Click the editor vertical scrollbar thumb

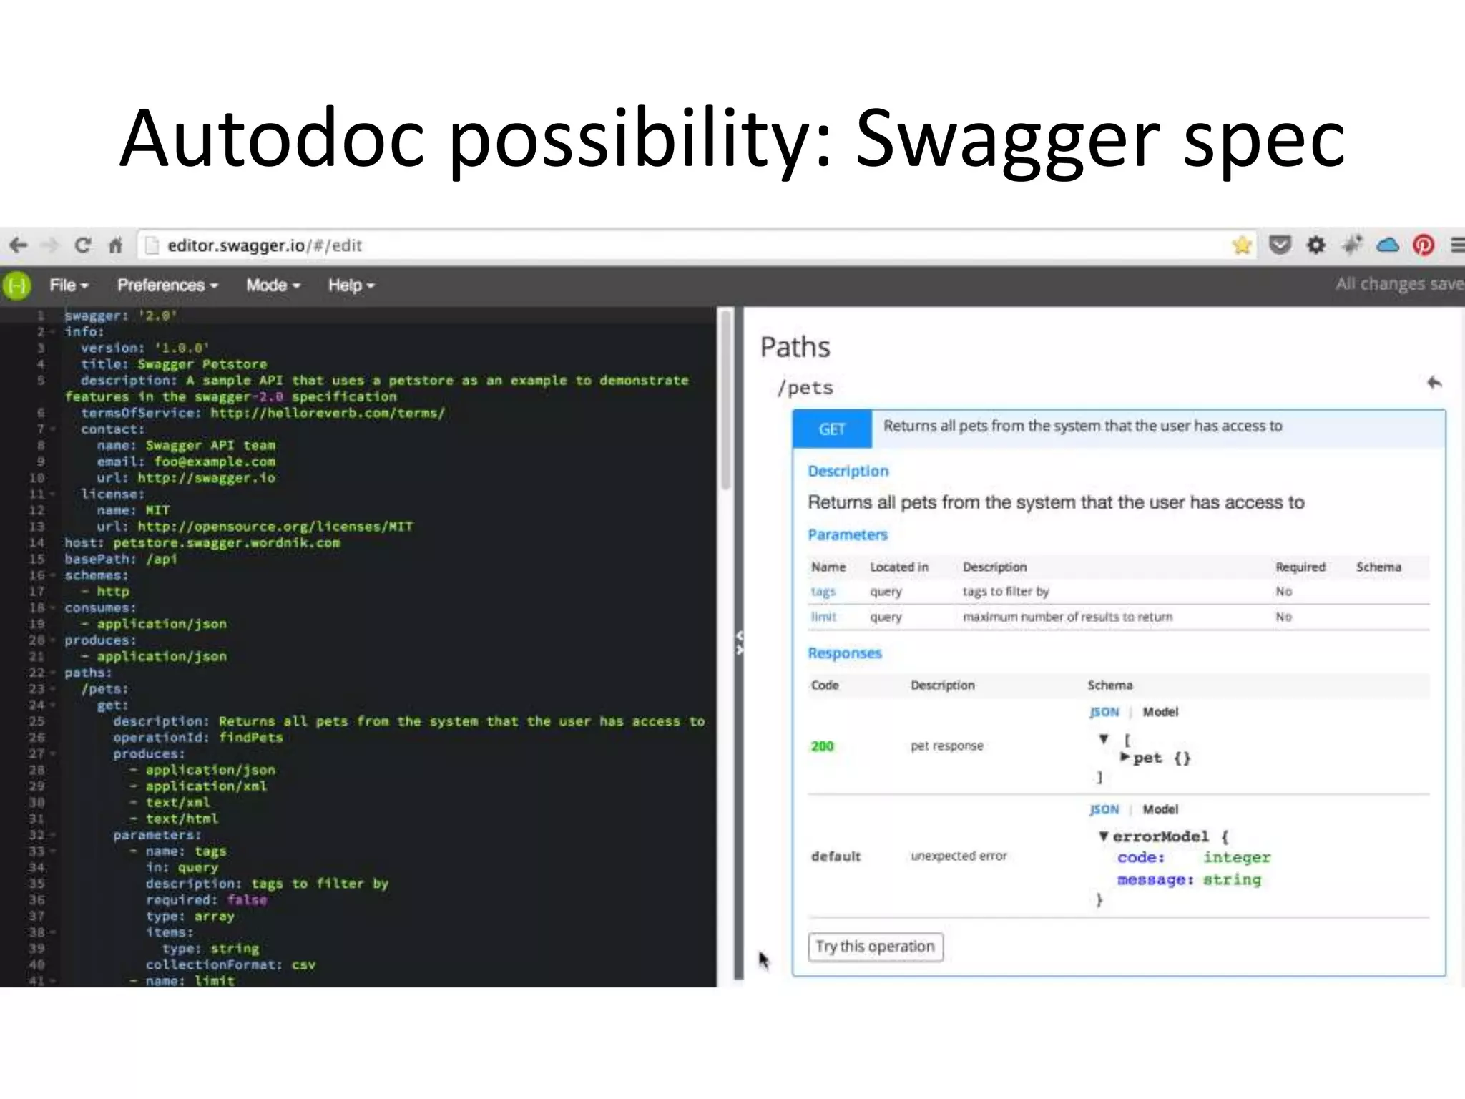(726, 401)
